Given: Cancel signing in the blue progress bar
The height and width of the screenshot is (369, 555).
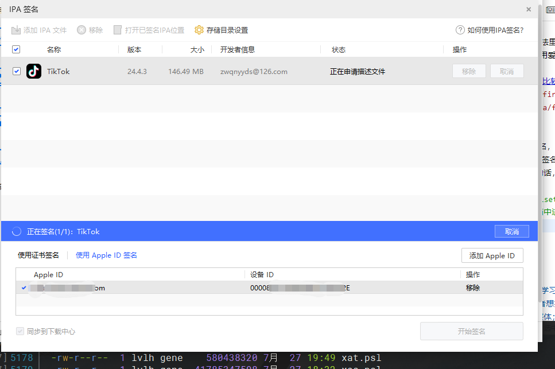Looking at the screenshot, I should click(x=511, y=231).
